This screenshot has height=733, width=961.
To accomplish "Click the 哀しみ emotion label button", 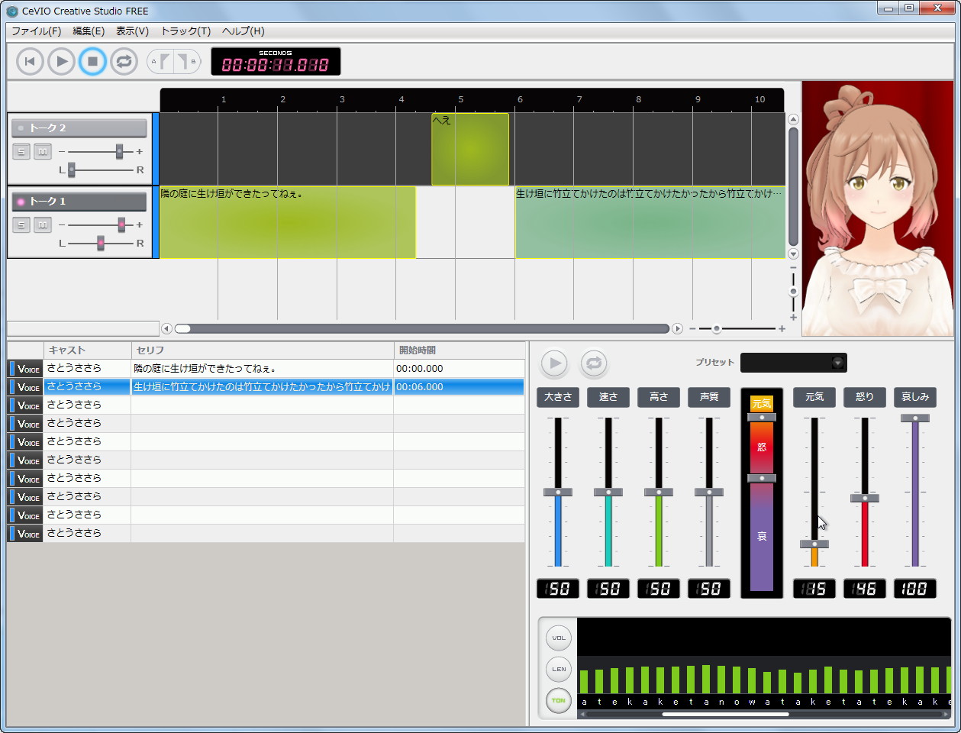I will point(914,397).
